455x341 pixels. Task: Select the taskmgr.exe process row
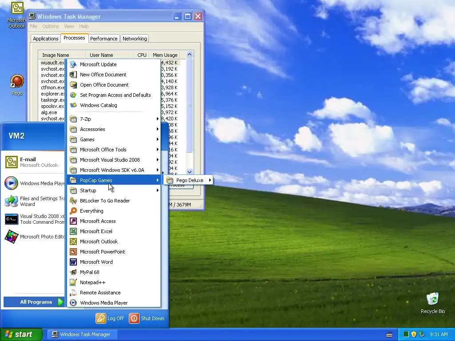pos(52,100)
